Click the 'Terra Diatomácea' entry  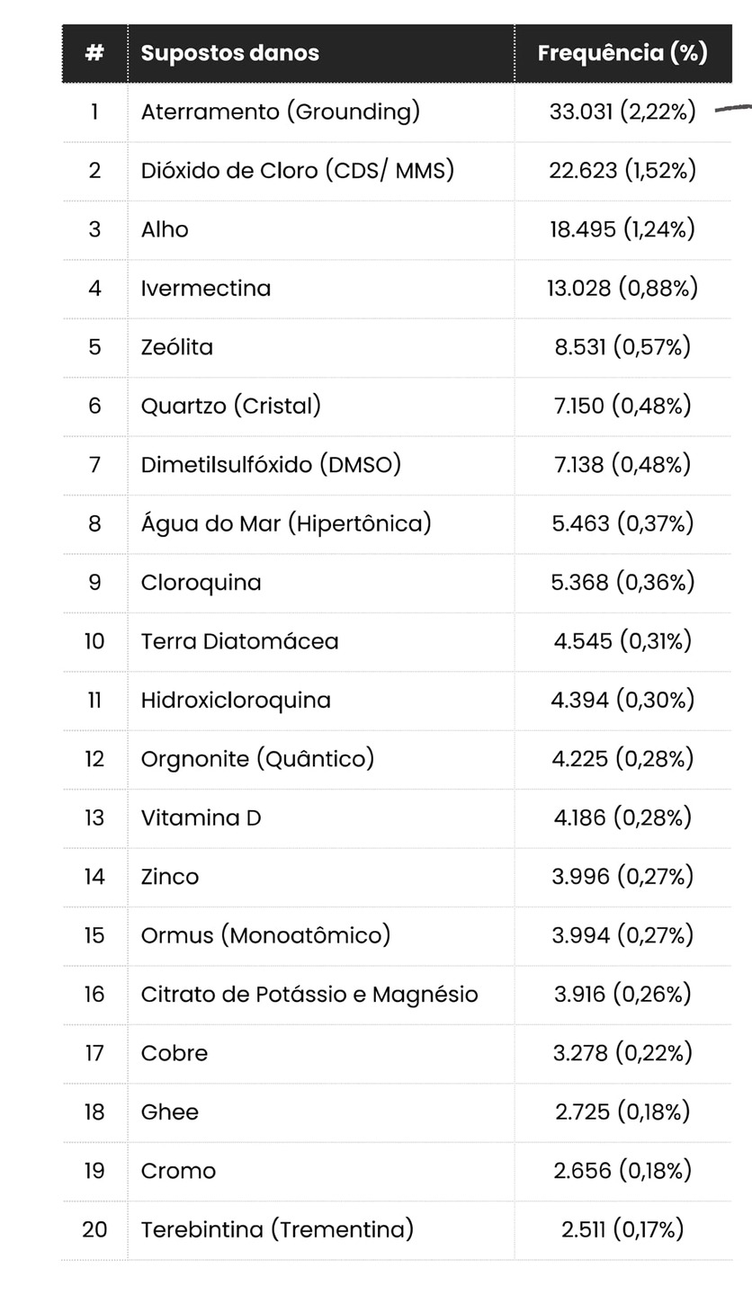[240, 641]
